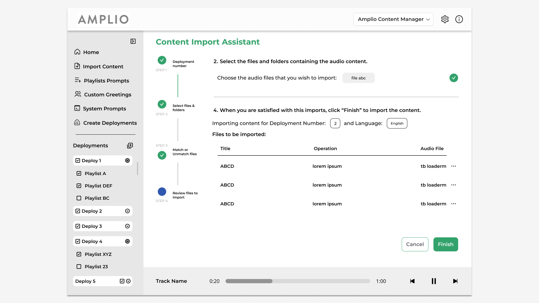This screenshot has height=303, width=539.
Task: Open deployment number 2 selector
Action: [x=335, y=123]
